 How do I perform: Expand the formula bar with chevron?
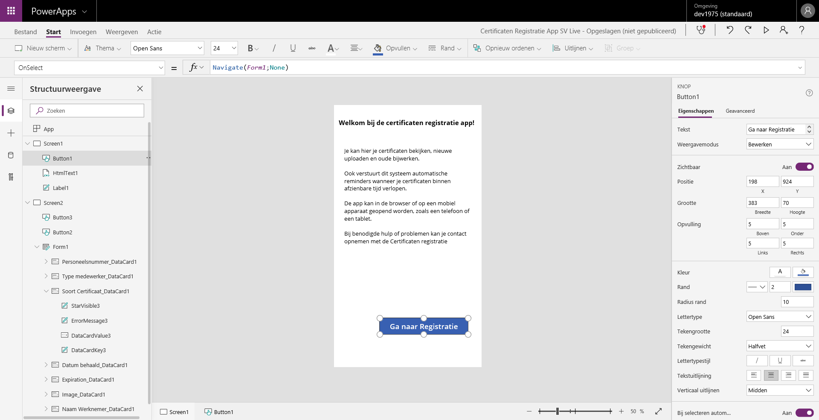[x=800, y=67]
